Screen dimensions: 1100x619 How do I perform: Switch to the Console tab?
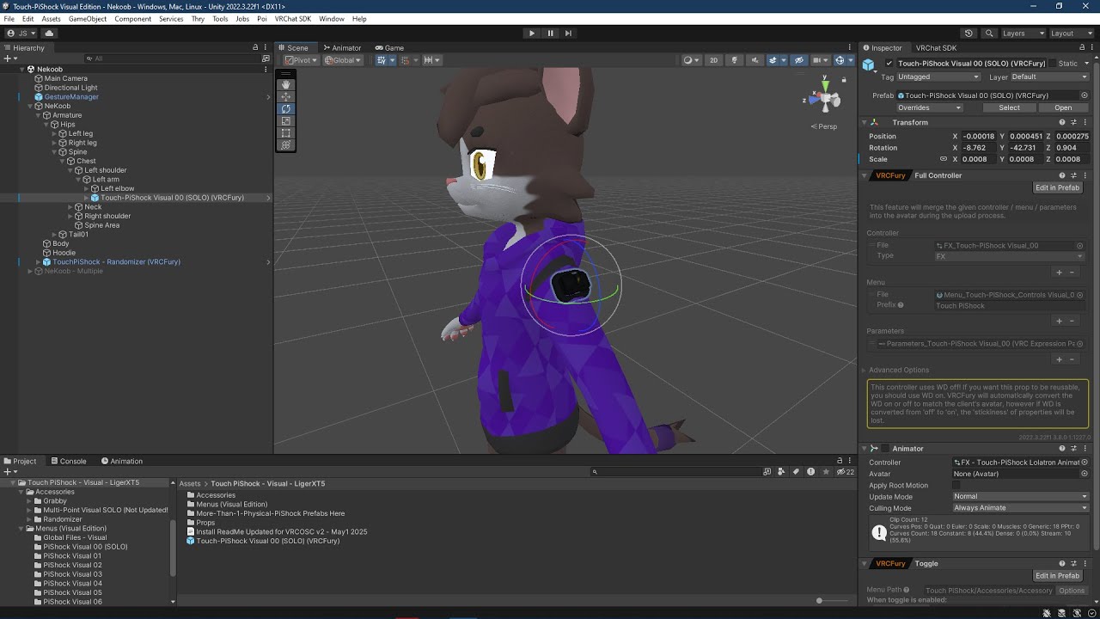(x=68, y=462)
